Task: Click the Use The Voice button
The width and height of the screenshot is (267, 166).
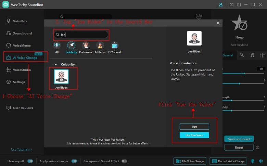Action: pyautogui.click(x=194, y=135)
